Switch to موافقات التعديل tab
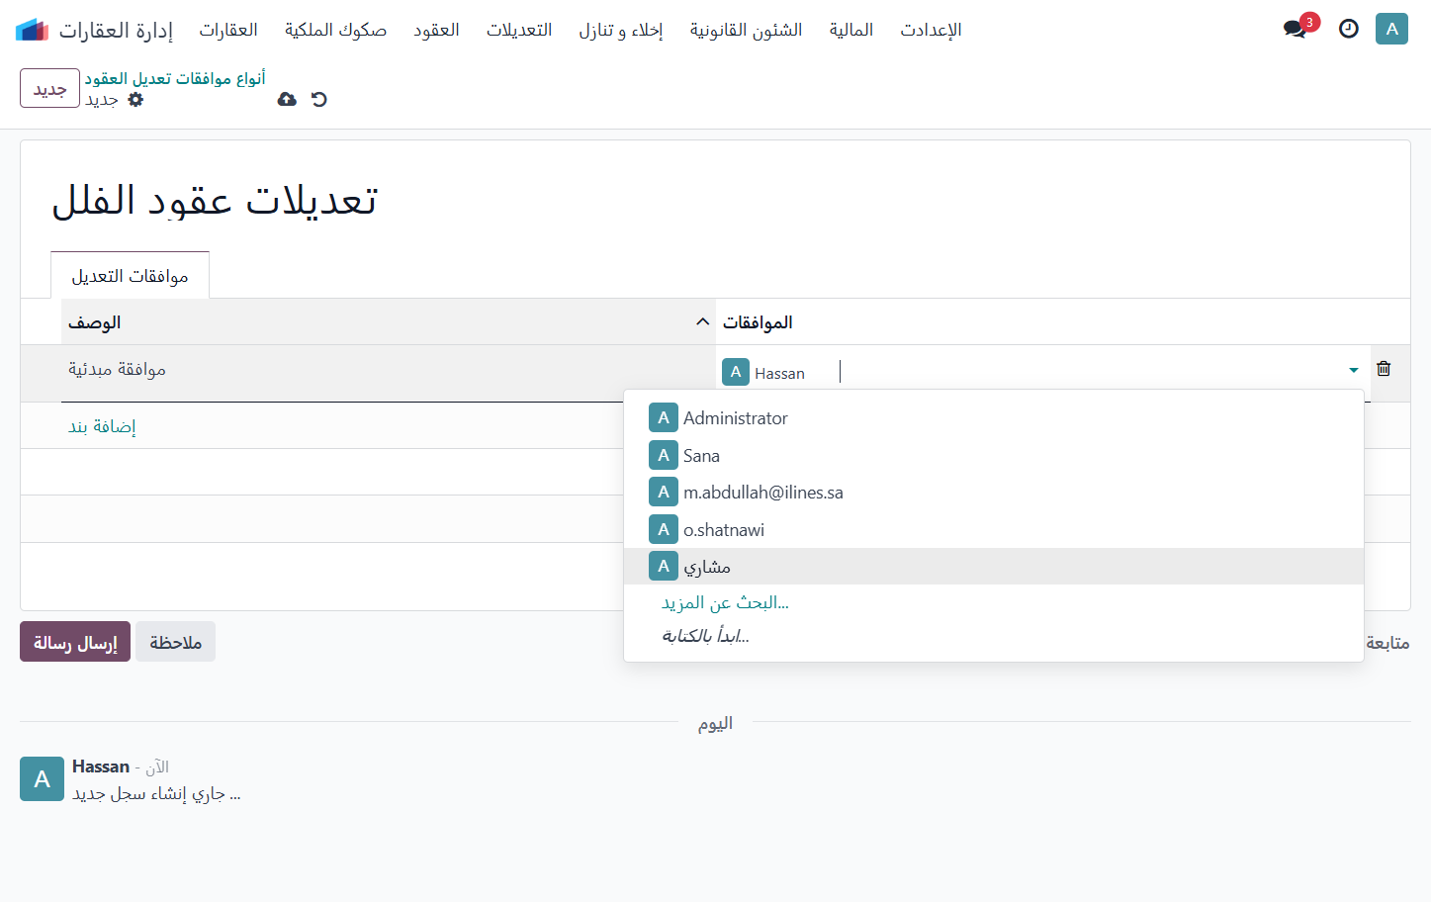This screenshot has height=902, width=1431. click(x=130, y=276)
